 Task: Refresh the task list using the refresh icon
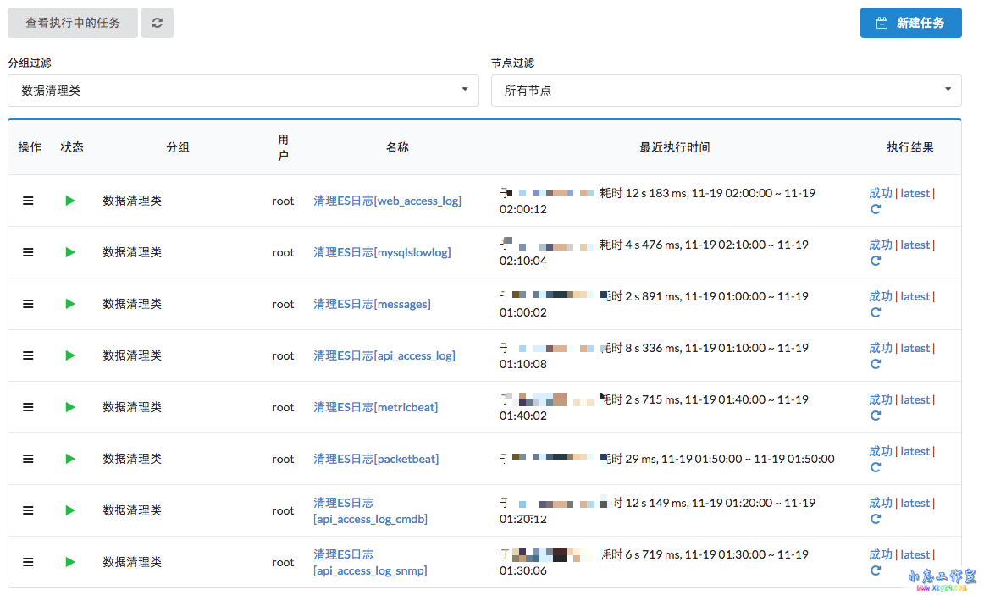[158, 23]
